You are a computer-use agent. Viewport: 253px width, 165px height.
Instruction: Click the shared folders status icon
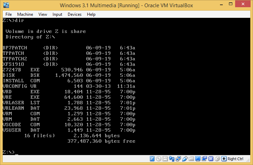coord(191,159)
